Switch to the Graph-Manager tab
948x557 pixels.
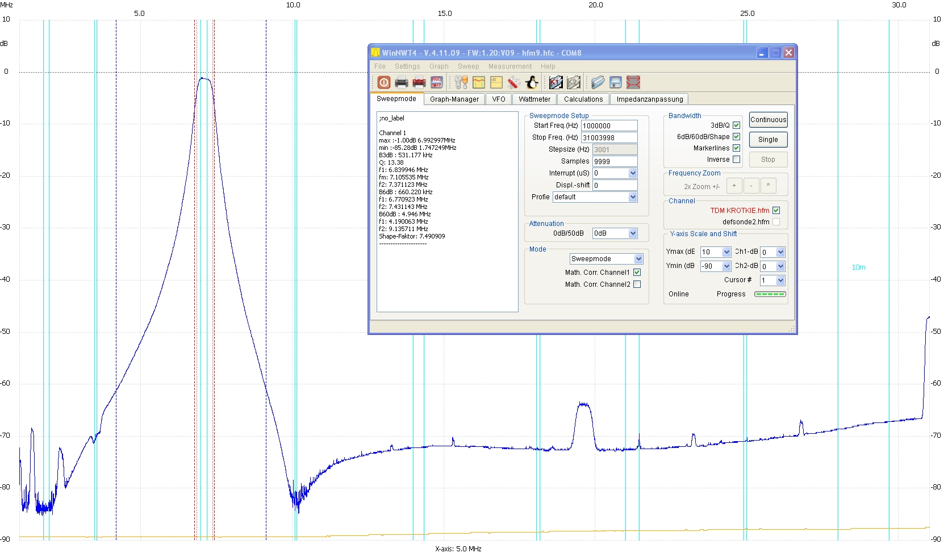click(454, 99)
